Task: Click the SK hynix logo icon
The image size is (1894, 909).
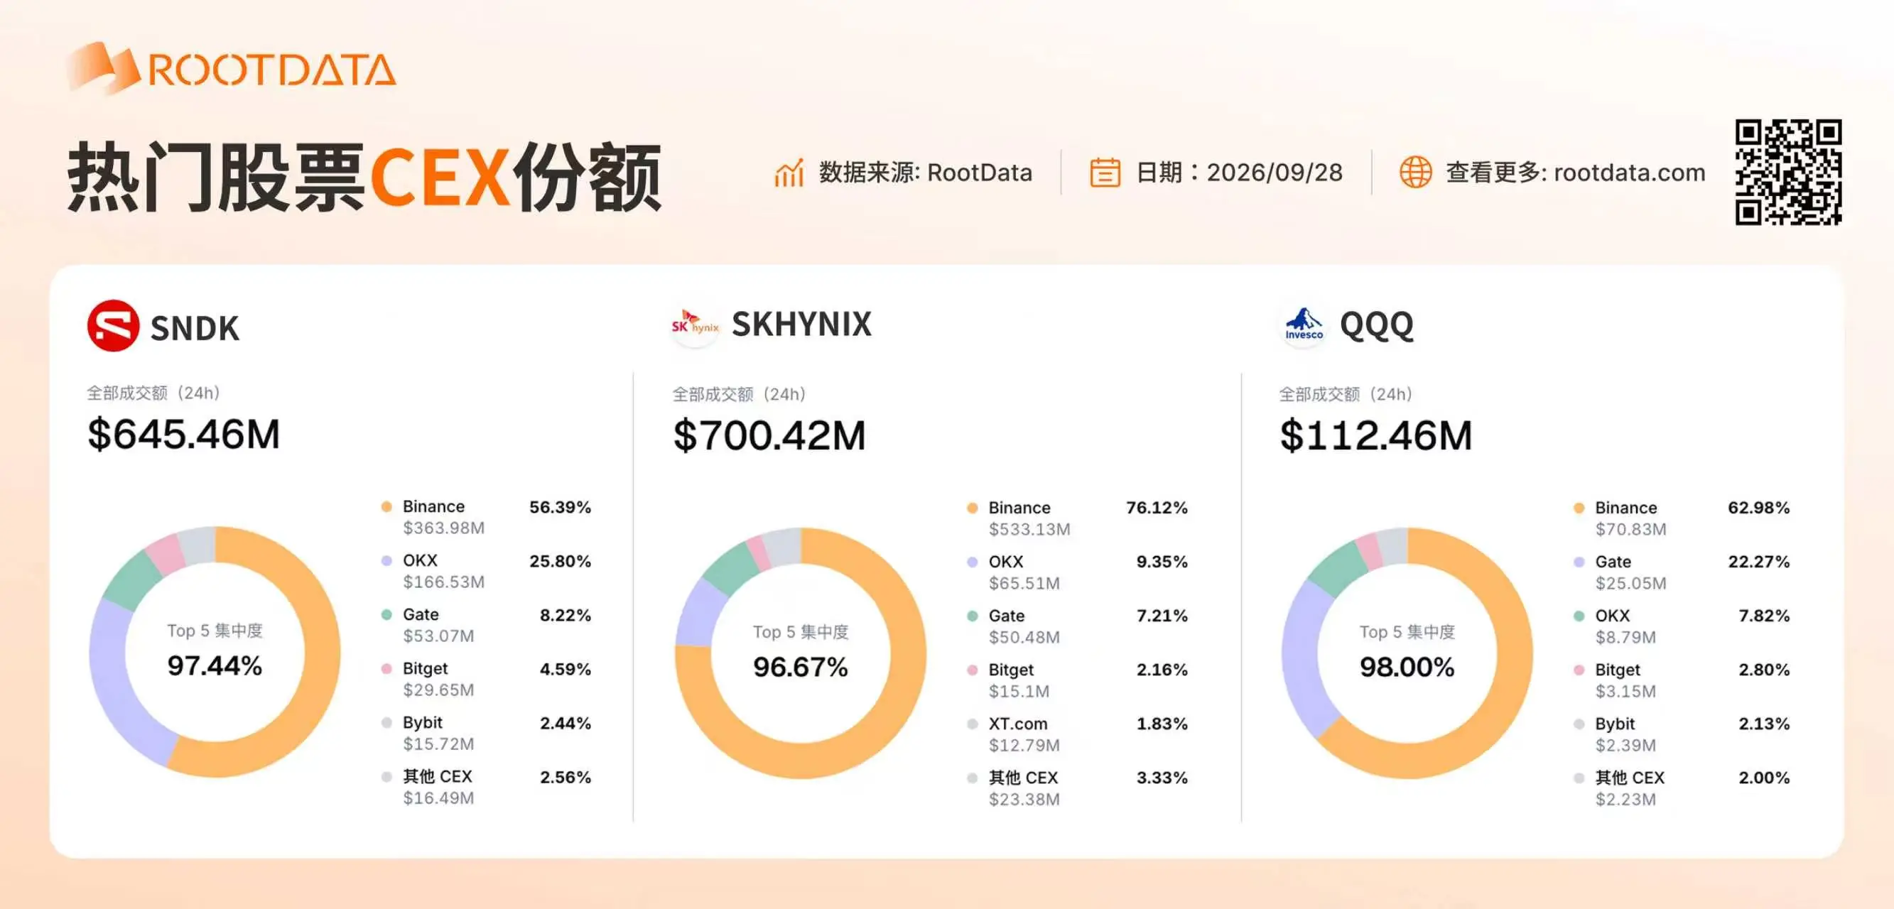Action: click(695, 325)
